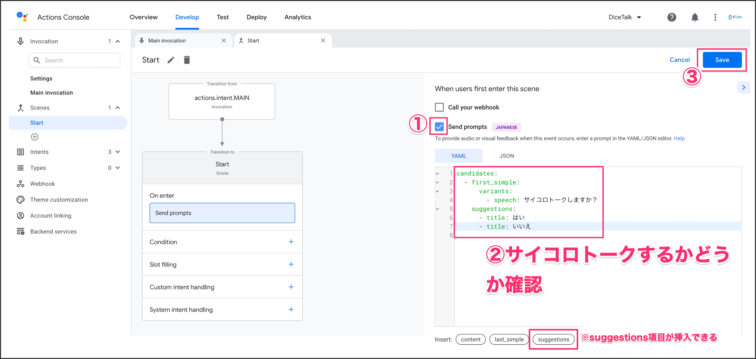
Task: Click the search magnifier icon
Action: point(37,60)
